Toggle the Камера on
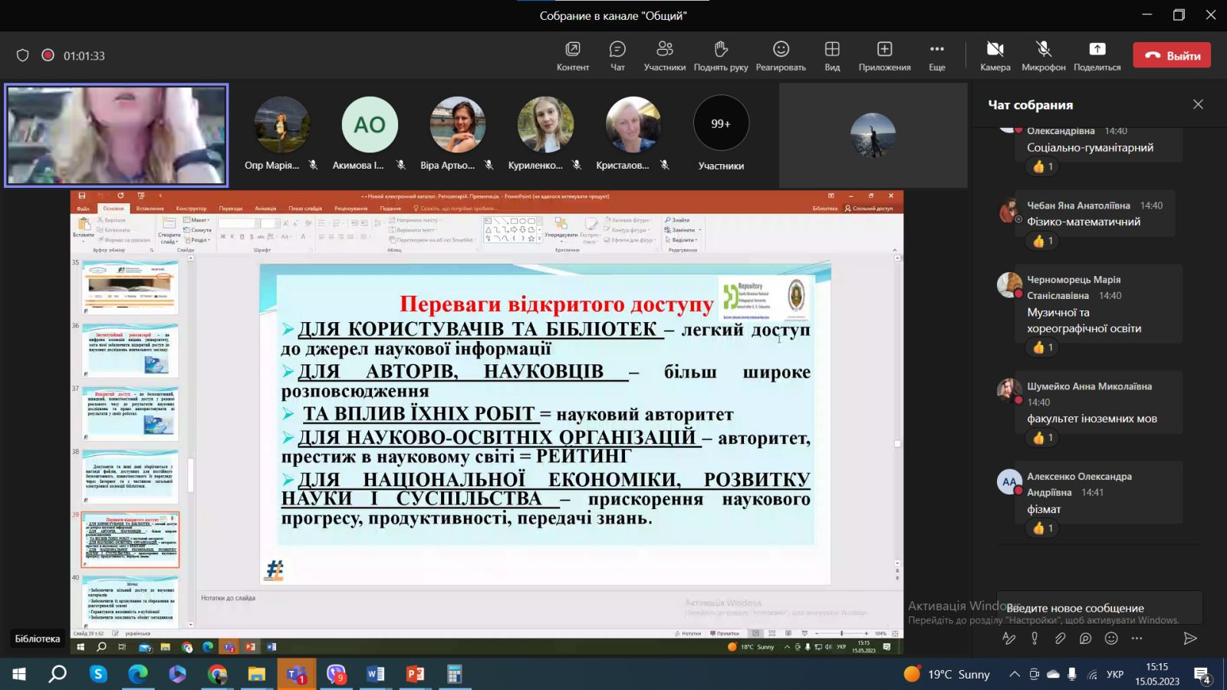The image size is (1227, 690). coord(995,50)
